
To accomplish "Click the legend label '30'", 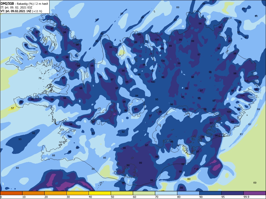I will click(68, 197).
